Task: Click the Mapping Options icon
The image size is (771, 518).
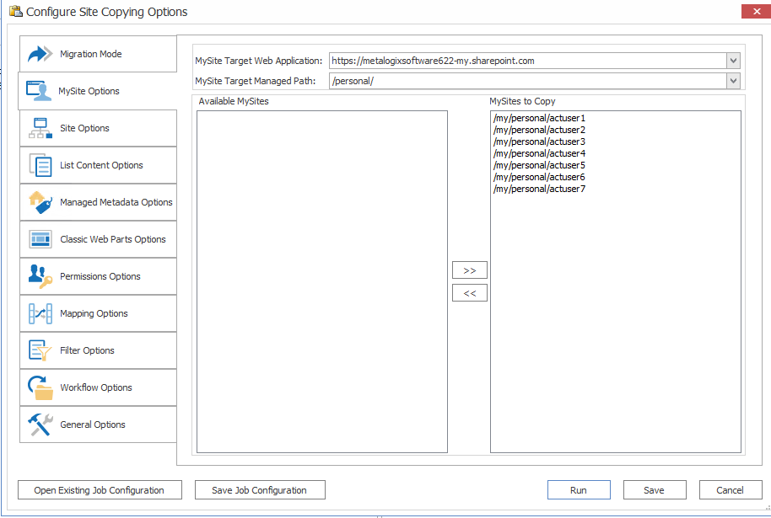Action: 37,312
